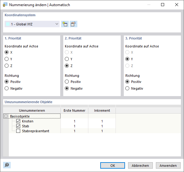
Task: Enable the Stabrepräsentant checkbox
Action: click(18, 131)
